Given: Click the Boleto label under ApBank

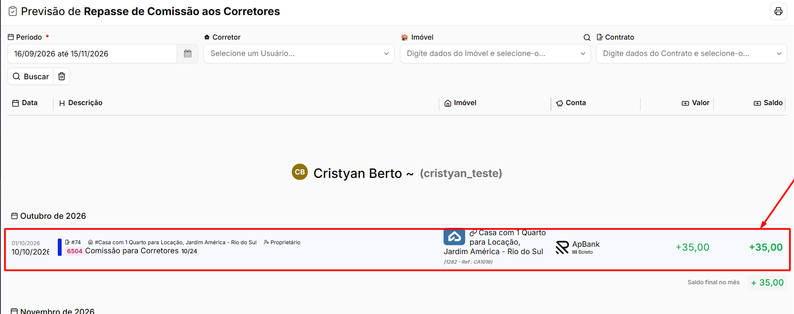Looking at the screenshot, I should click(582, 252).
